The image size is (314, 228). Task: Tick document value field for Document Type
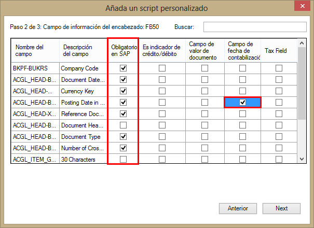(204, 137)
